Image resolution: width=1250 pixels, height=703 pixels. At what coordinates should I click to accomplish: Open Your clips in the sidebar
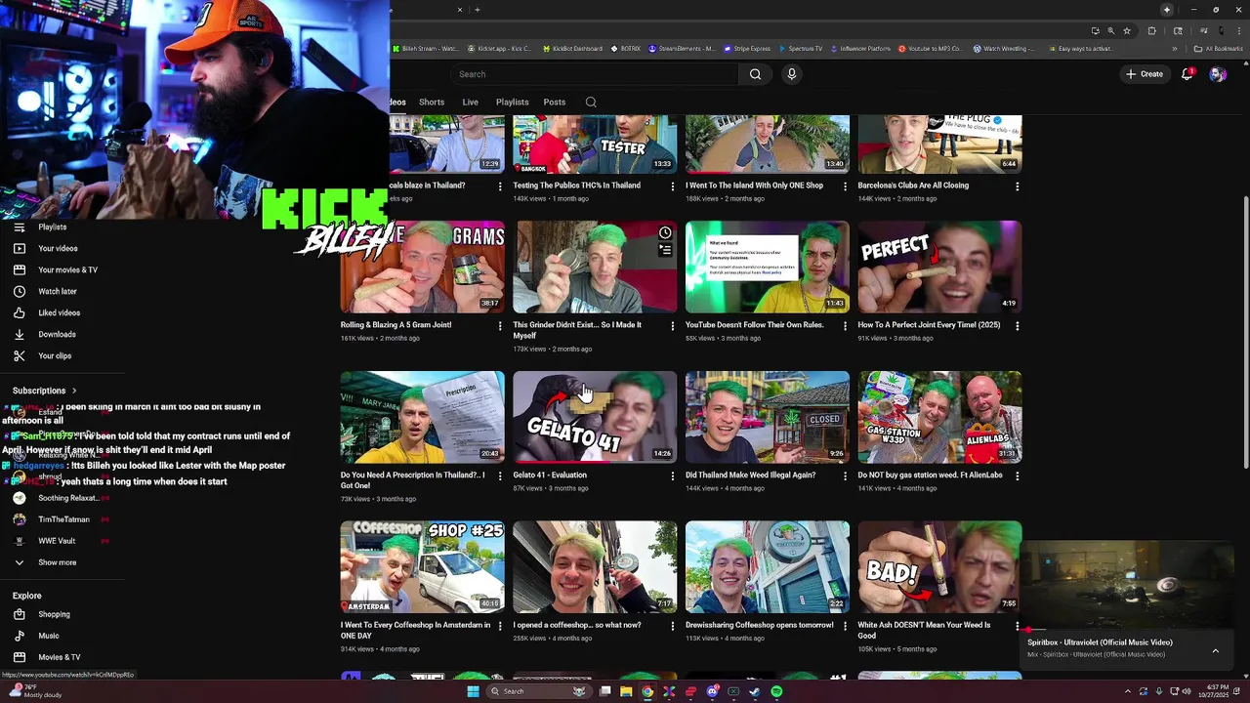[55, 355]
